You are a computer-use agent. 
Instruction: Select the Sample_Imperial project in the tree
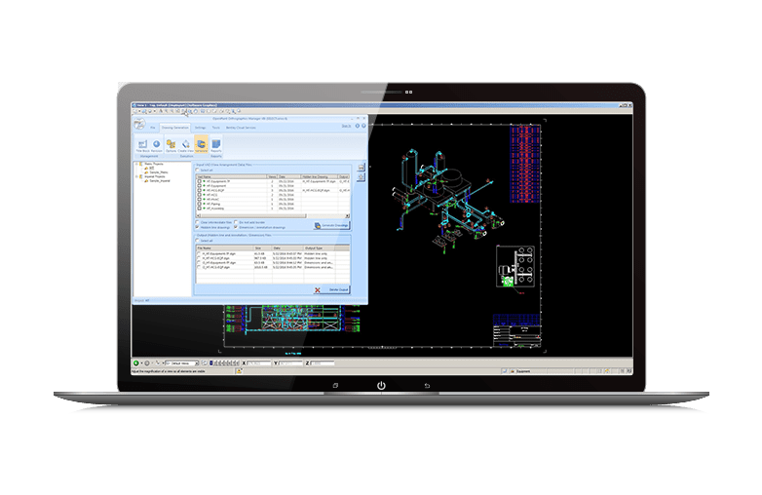[x=158, y=181]
